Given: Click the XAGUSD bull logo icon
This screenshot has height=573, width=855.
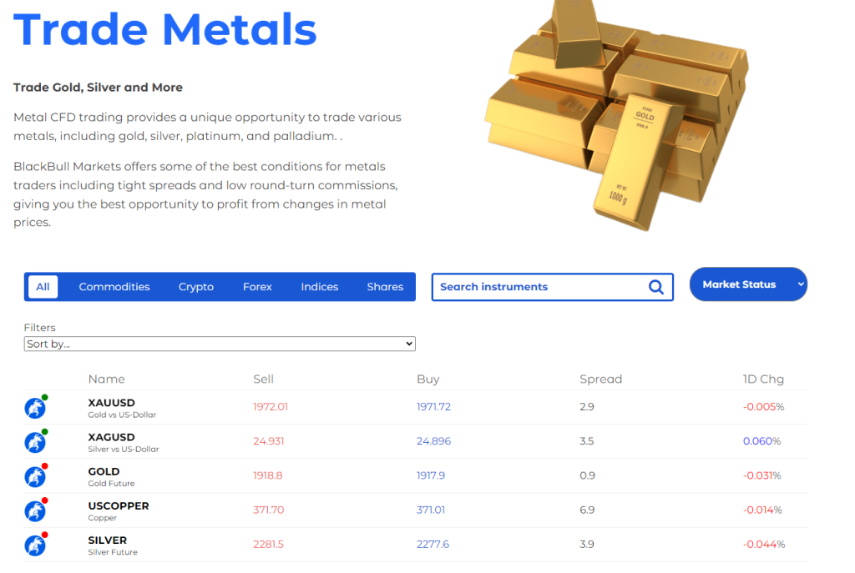Looking at the screenshot, I should pos(35,442).
